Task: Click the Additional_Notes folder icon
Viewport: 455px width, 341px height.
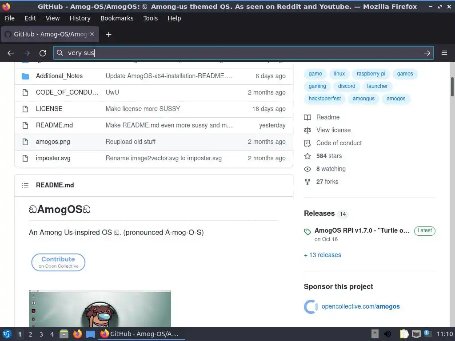Action: (25, 76)
